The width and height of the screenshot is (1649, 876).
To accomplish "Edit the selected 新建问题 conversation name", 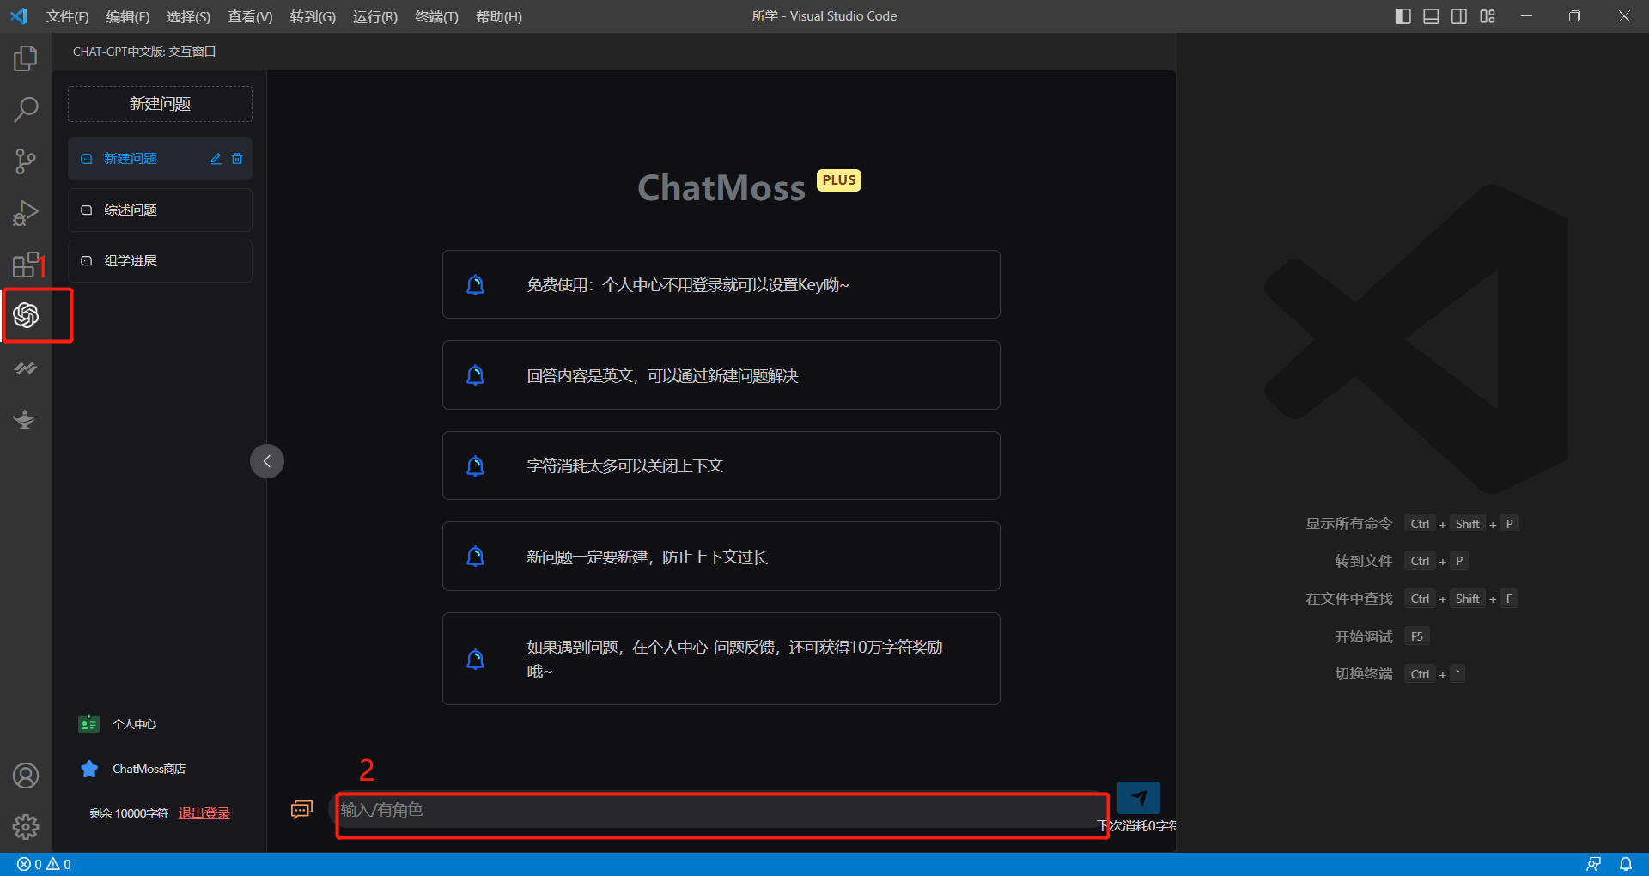I will pyautogui.click(x=216, y=159).
